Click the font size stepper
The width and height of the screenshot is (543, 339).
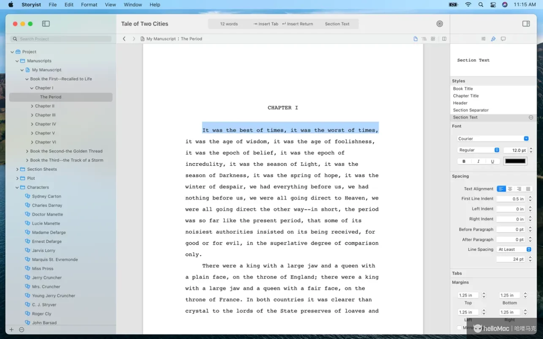tap(531, 150)
